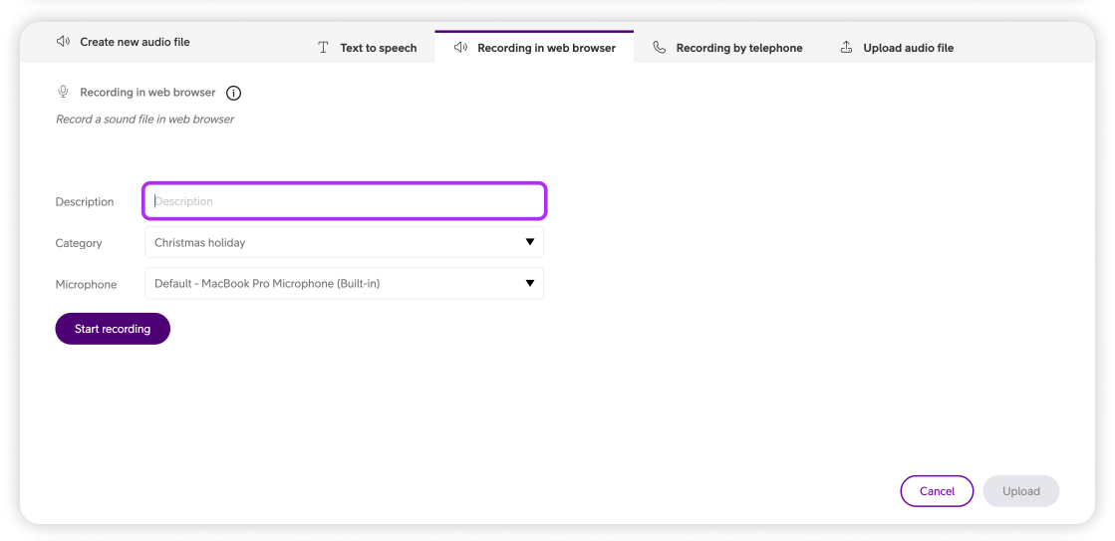Click the Create new audio file title text
The width and height of the screenshot is (1115, 541).
click(x=135, y=42)
